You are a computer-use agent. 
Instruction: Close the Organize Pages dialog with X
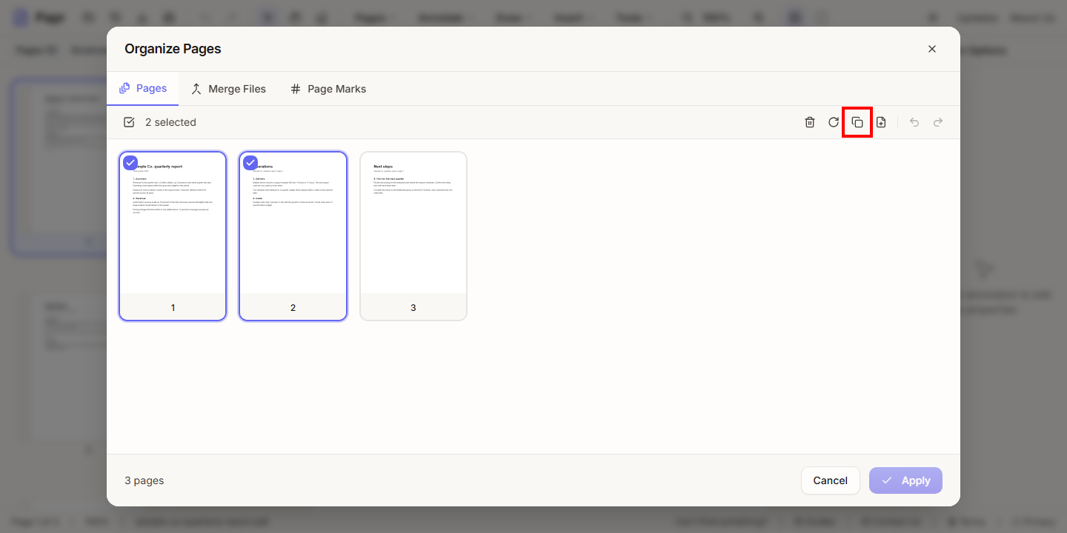tap(932, 49)
